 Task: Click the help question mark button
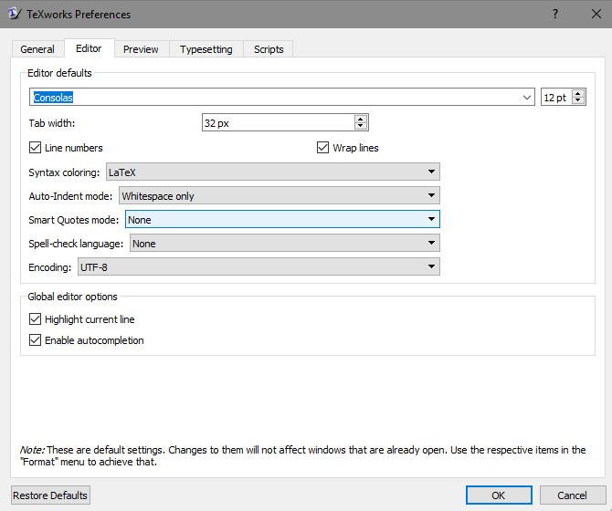tap(555, 14)
